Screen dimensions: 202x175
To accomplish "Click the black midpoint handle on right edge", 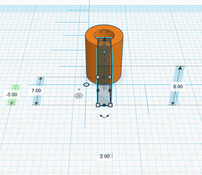I will (110, 90).
